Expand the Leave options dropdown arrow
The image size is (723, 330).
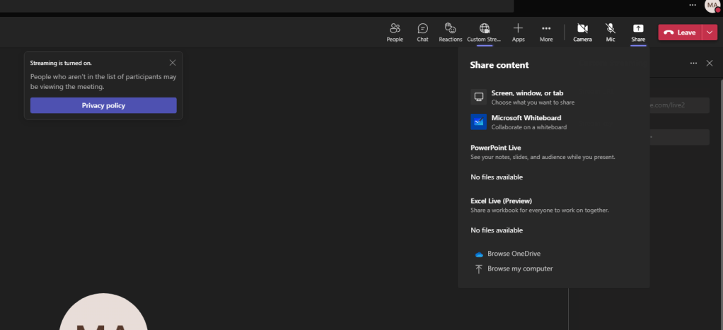coord(710,33)
